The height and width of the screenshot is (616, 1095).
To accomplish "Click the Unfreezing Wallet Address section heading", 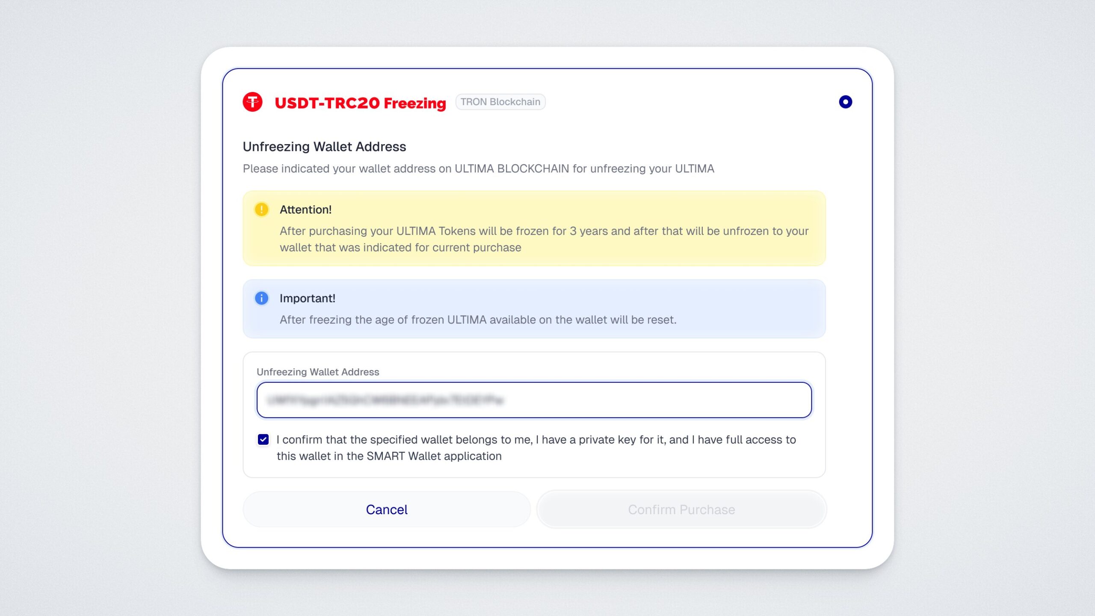I will [x=324, y=147].
